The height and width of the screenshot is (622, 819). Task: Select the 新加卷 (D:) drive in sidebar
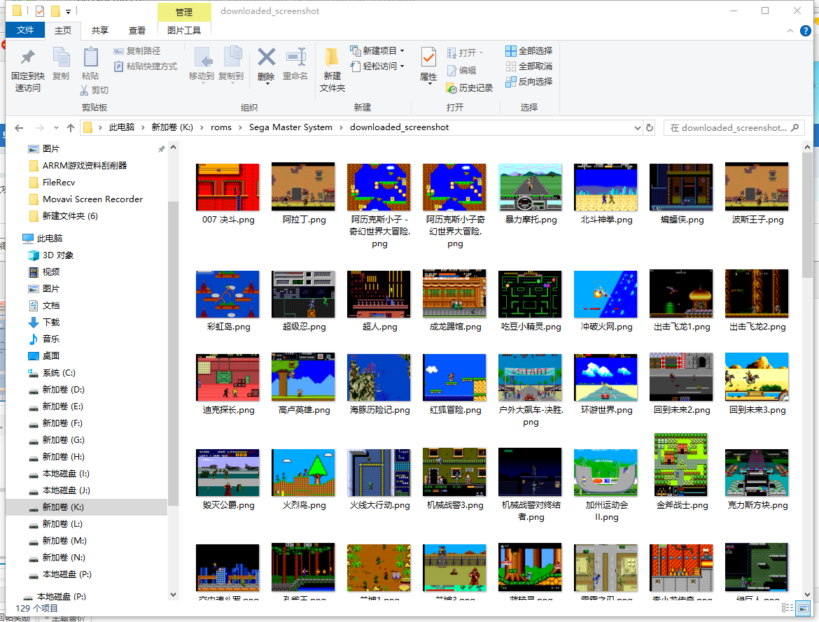63,390
